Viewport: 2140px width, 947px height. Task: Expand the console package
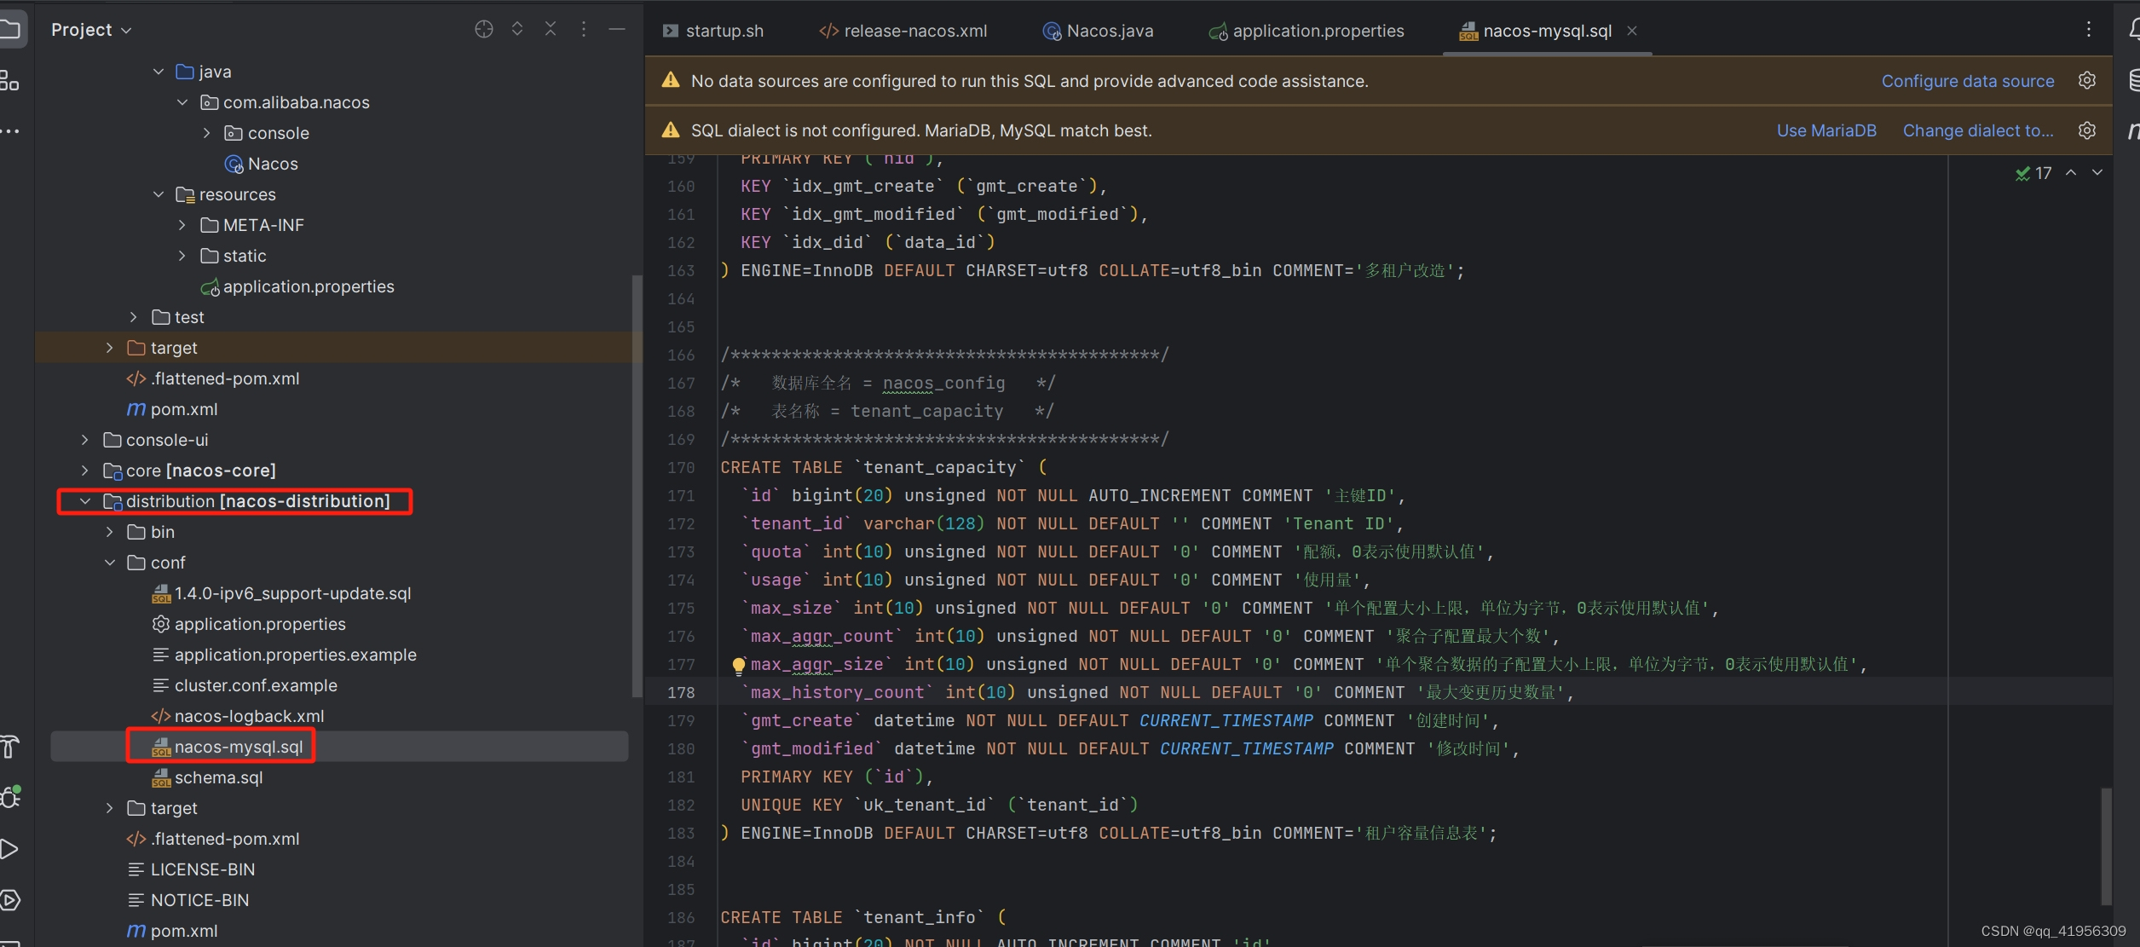coord(207,133)
